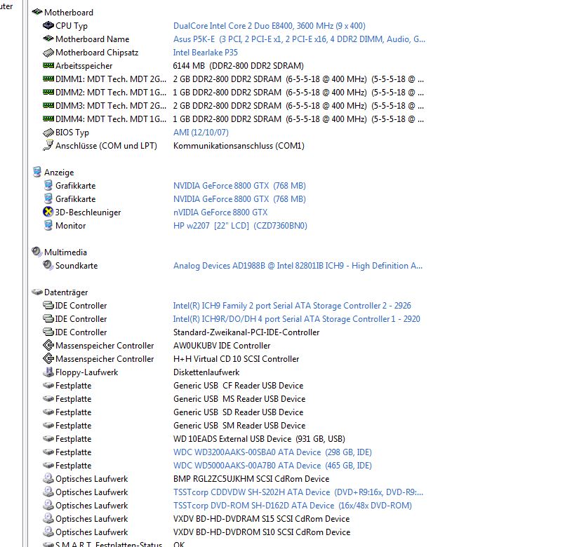
Task: Open the DualCore Intel Core 2 Duo E8400 link
Action: click(270, 26)
